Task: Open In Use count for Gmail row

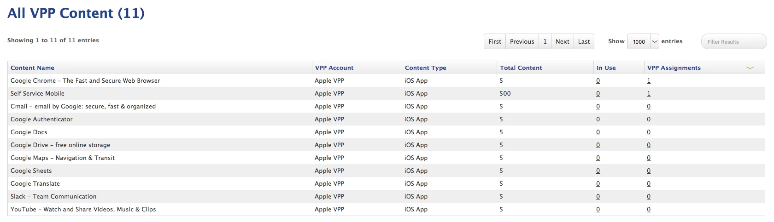Action: click(x=598, y=106)
